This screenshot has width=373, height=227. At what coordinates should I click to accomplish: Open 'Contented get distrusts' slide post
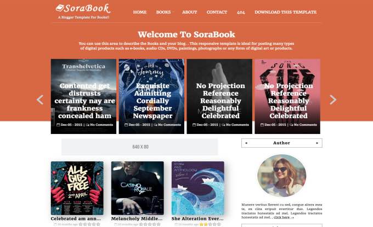(84, 101)
